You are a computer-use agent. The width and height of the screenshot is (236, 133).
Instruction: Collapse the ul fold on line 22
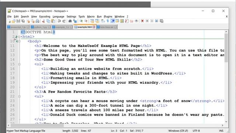19,96
